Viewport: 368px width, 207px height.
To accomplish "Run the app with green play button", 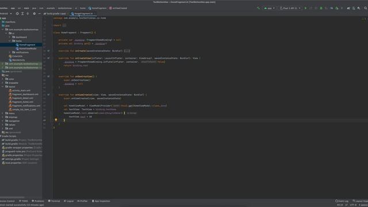I will click(x=305, y=8).
